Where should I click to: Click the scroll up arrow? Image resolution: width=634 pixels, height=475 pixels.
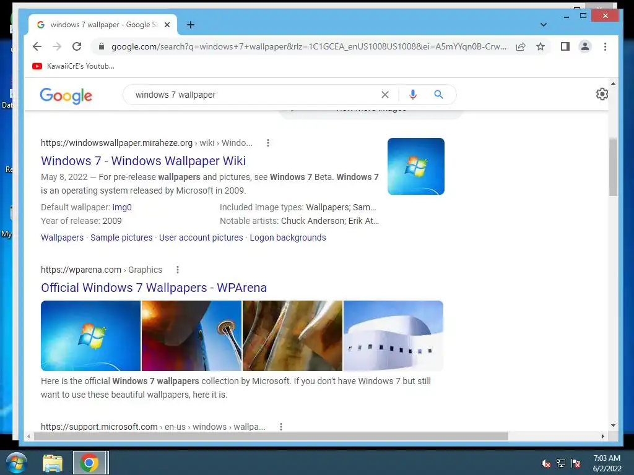[613, 83]
